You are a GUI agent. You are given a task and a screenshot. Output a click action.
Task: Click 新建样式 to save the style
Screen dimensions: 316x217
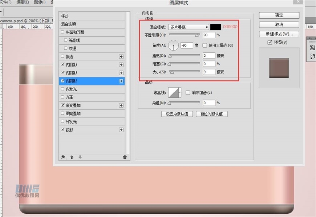(x=278, y=33)
